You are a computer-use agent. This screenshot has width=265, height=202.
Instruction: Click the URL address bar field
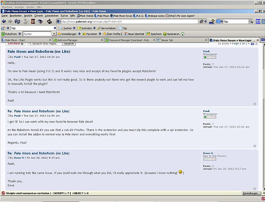pyautogui.click(x=124, y=21)
